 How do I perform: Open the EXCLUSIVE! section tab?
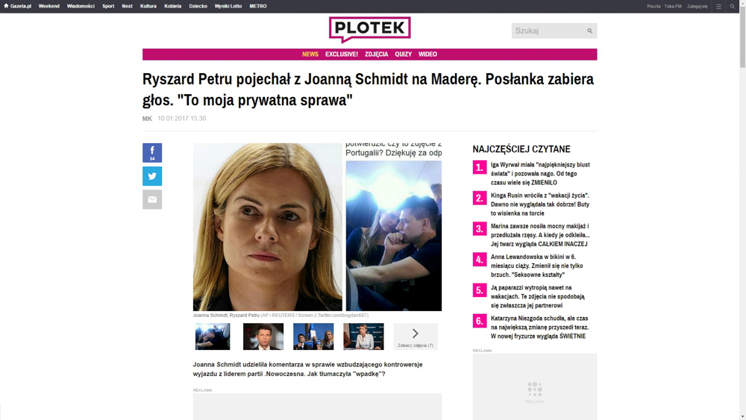click(x=341, y=54)
